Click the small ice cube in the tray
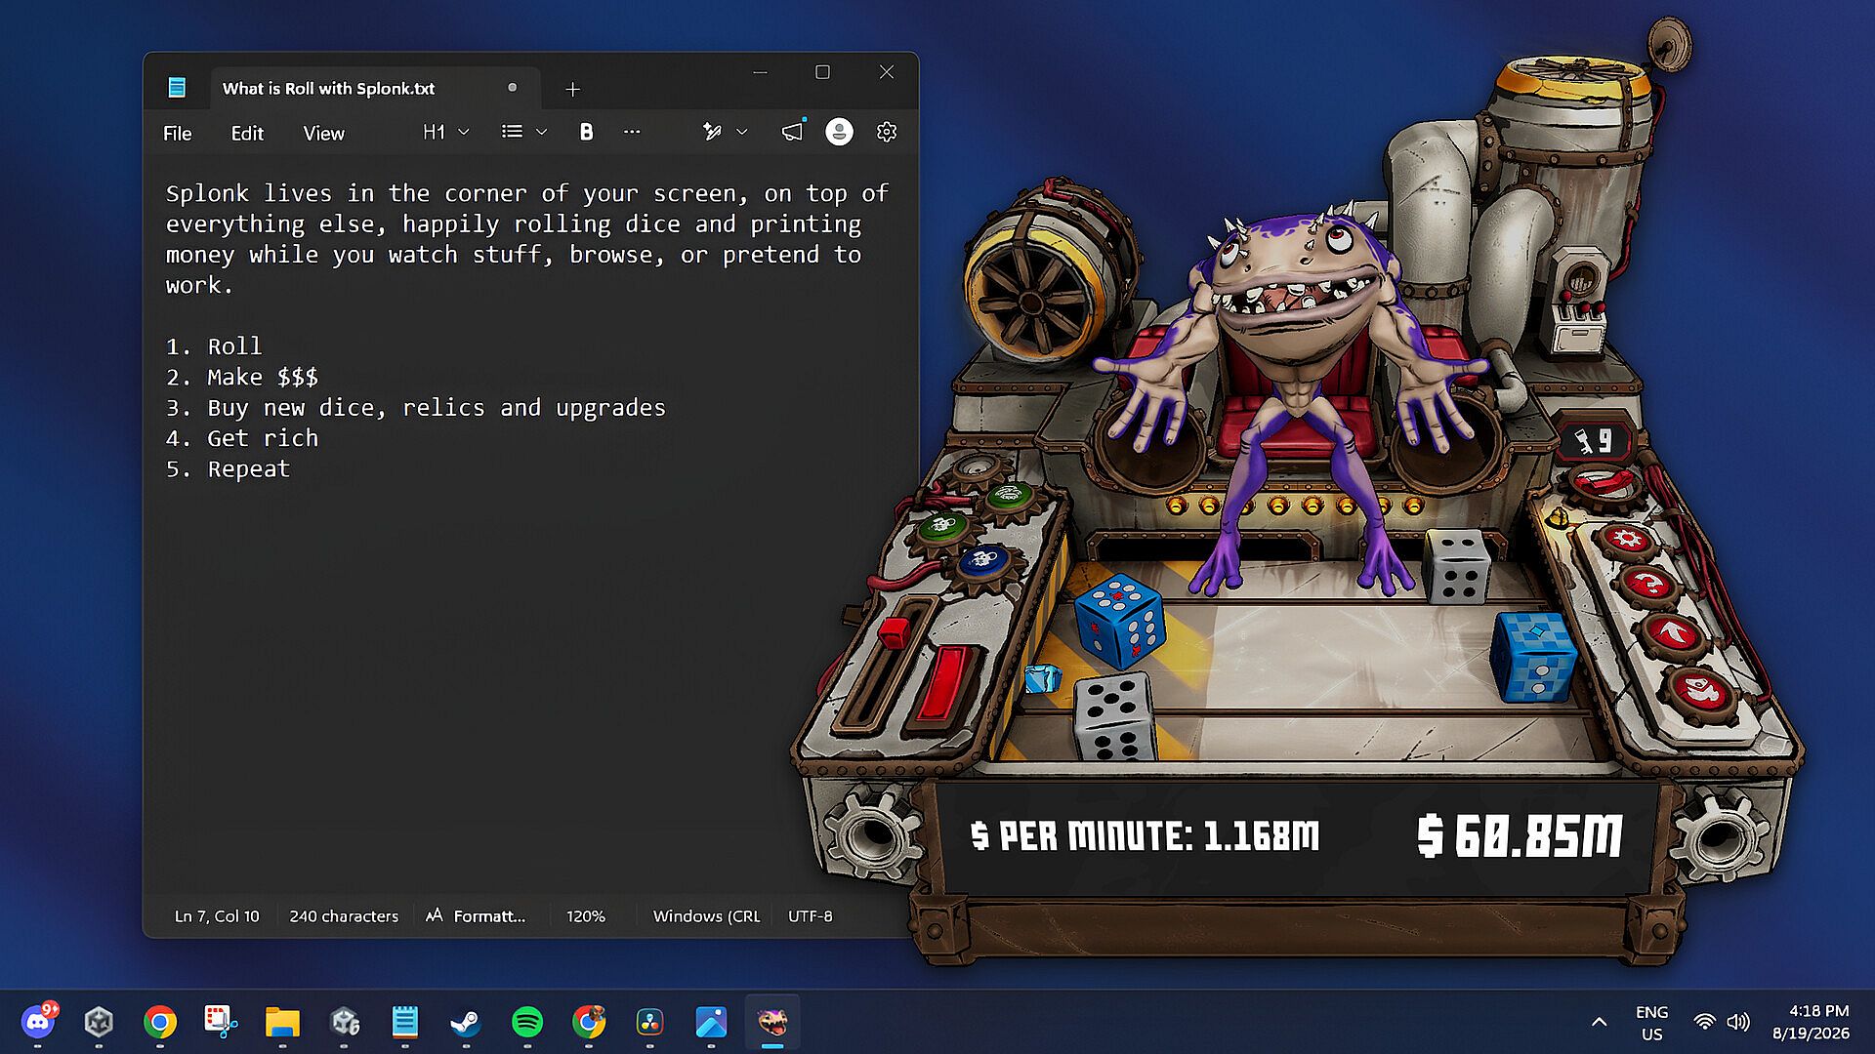The width and height of the screenshot is (1875, 1054). click(x=1042, y=678)
